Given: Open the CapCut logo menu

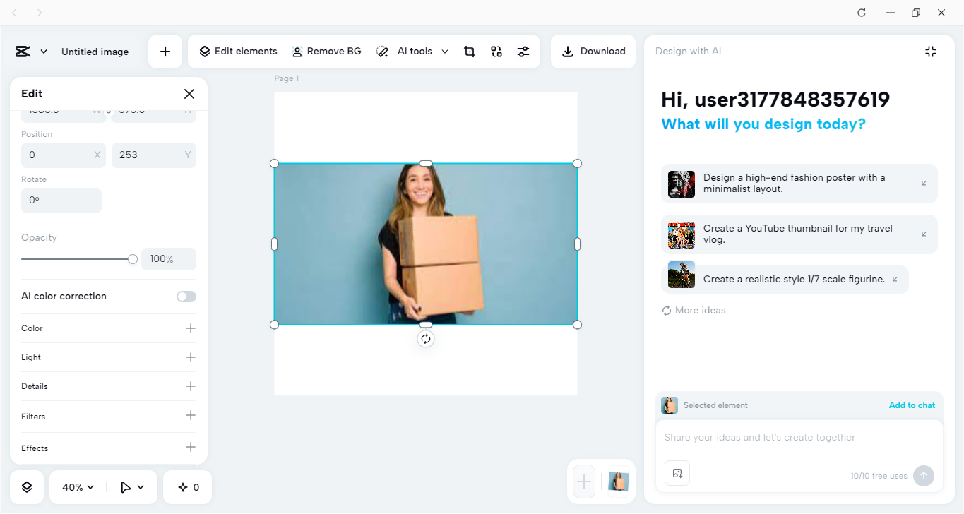Looking at the screenshot, I should pos(30,52).
